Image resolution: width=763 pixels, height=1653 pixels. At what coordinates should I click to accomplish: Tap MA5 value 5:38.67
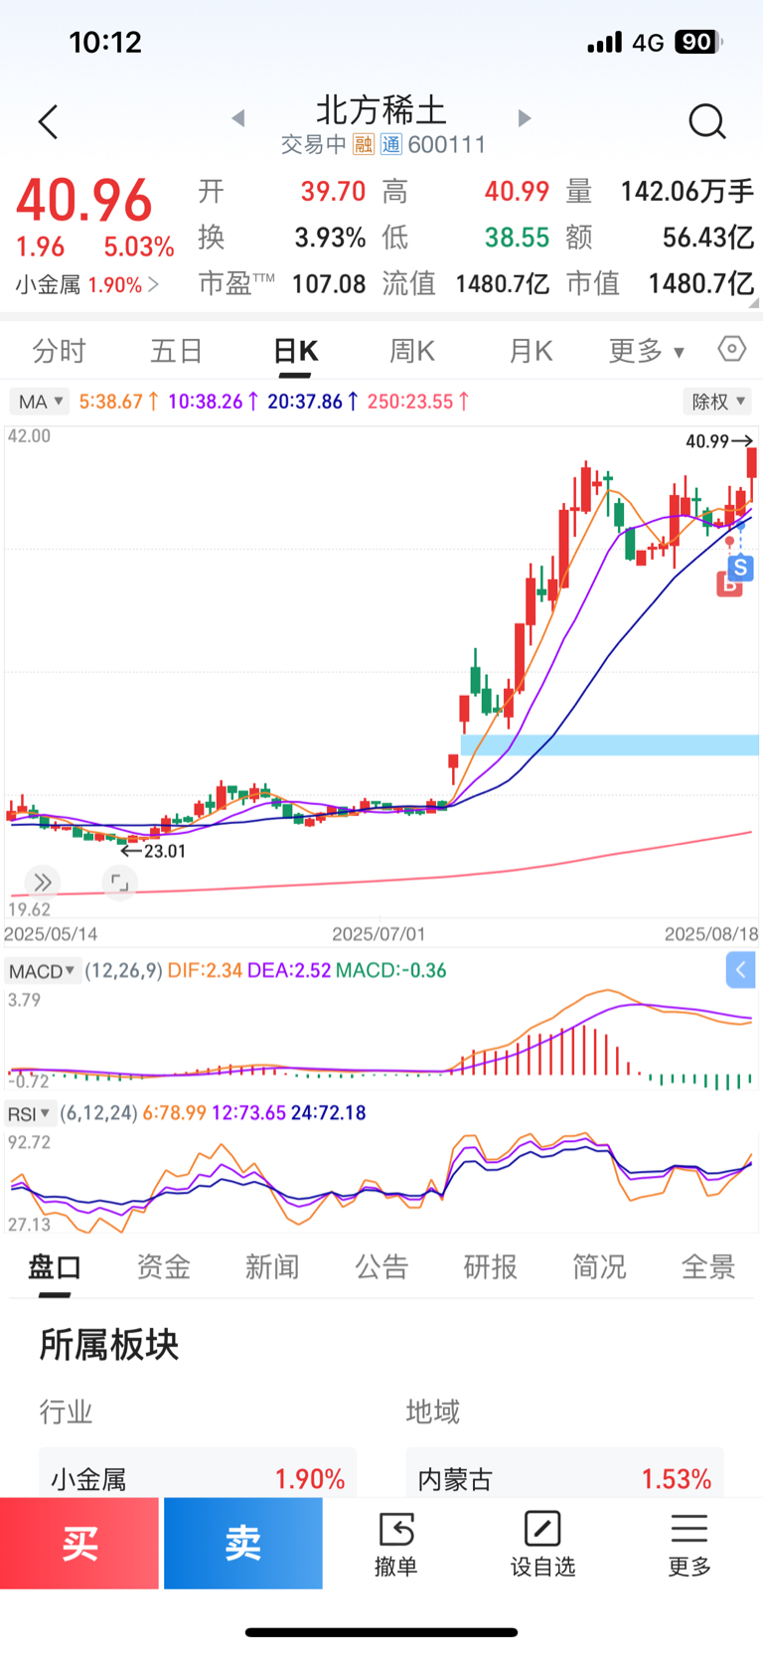click(x=119, y=402)
